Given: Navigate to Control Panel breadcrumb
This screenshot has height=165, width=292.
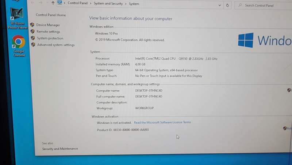Looking at the screenshot, I should 78,3.
